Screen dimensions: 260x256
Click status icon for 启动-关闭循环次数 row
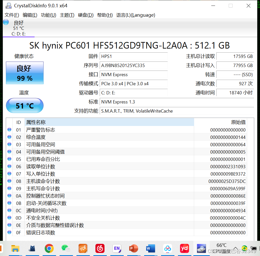coord(9,203)
